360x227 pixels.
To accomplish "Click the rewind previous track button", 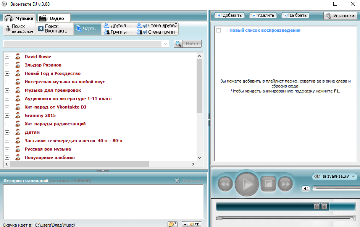I will point(225,184).
